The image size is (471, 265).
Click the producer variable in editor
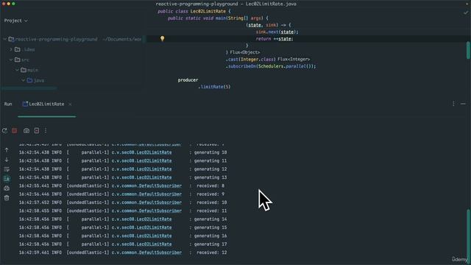188,80
